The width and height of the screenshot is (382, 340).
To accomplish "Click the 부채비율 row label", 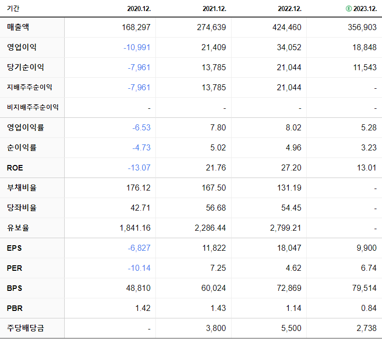I will pos(22,188).
